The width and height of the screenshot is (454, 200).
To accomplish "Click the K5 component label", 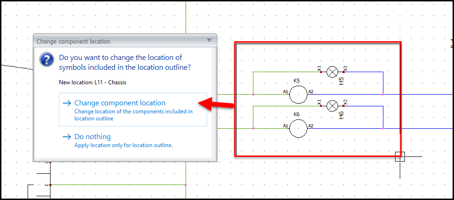I will coord(296,81).
